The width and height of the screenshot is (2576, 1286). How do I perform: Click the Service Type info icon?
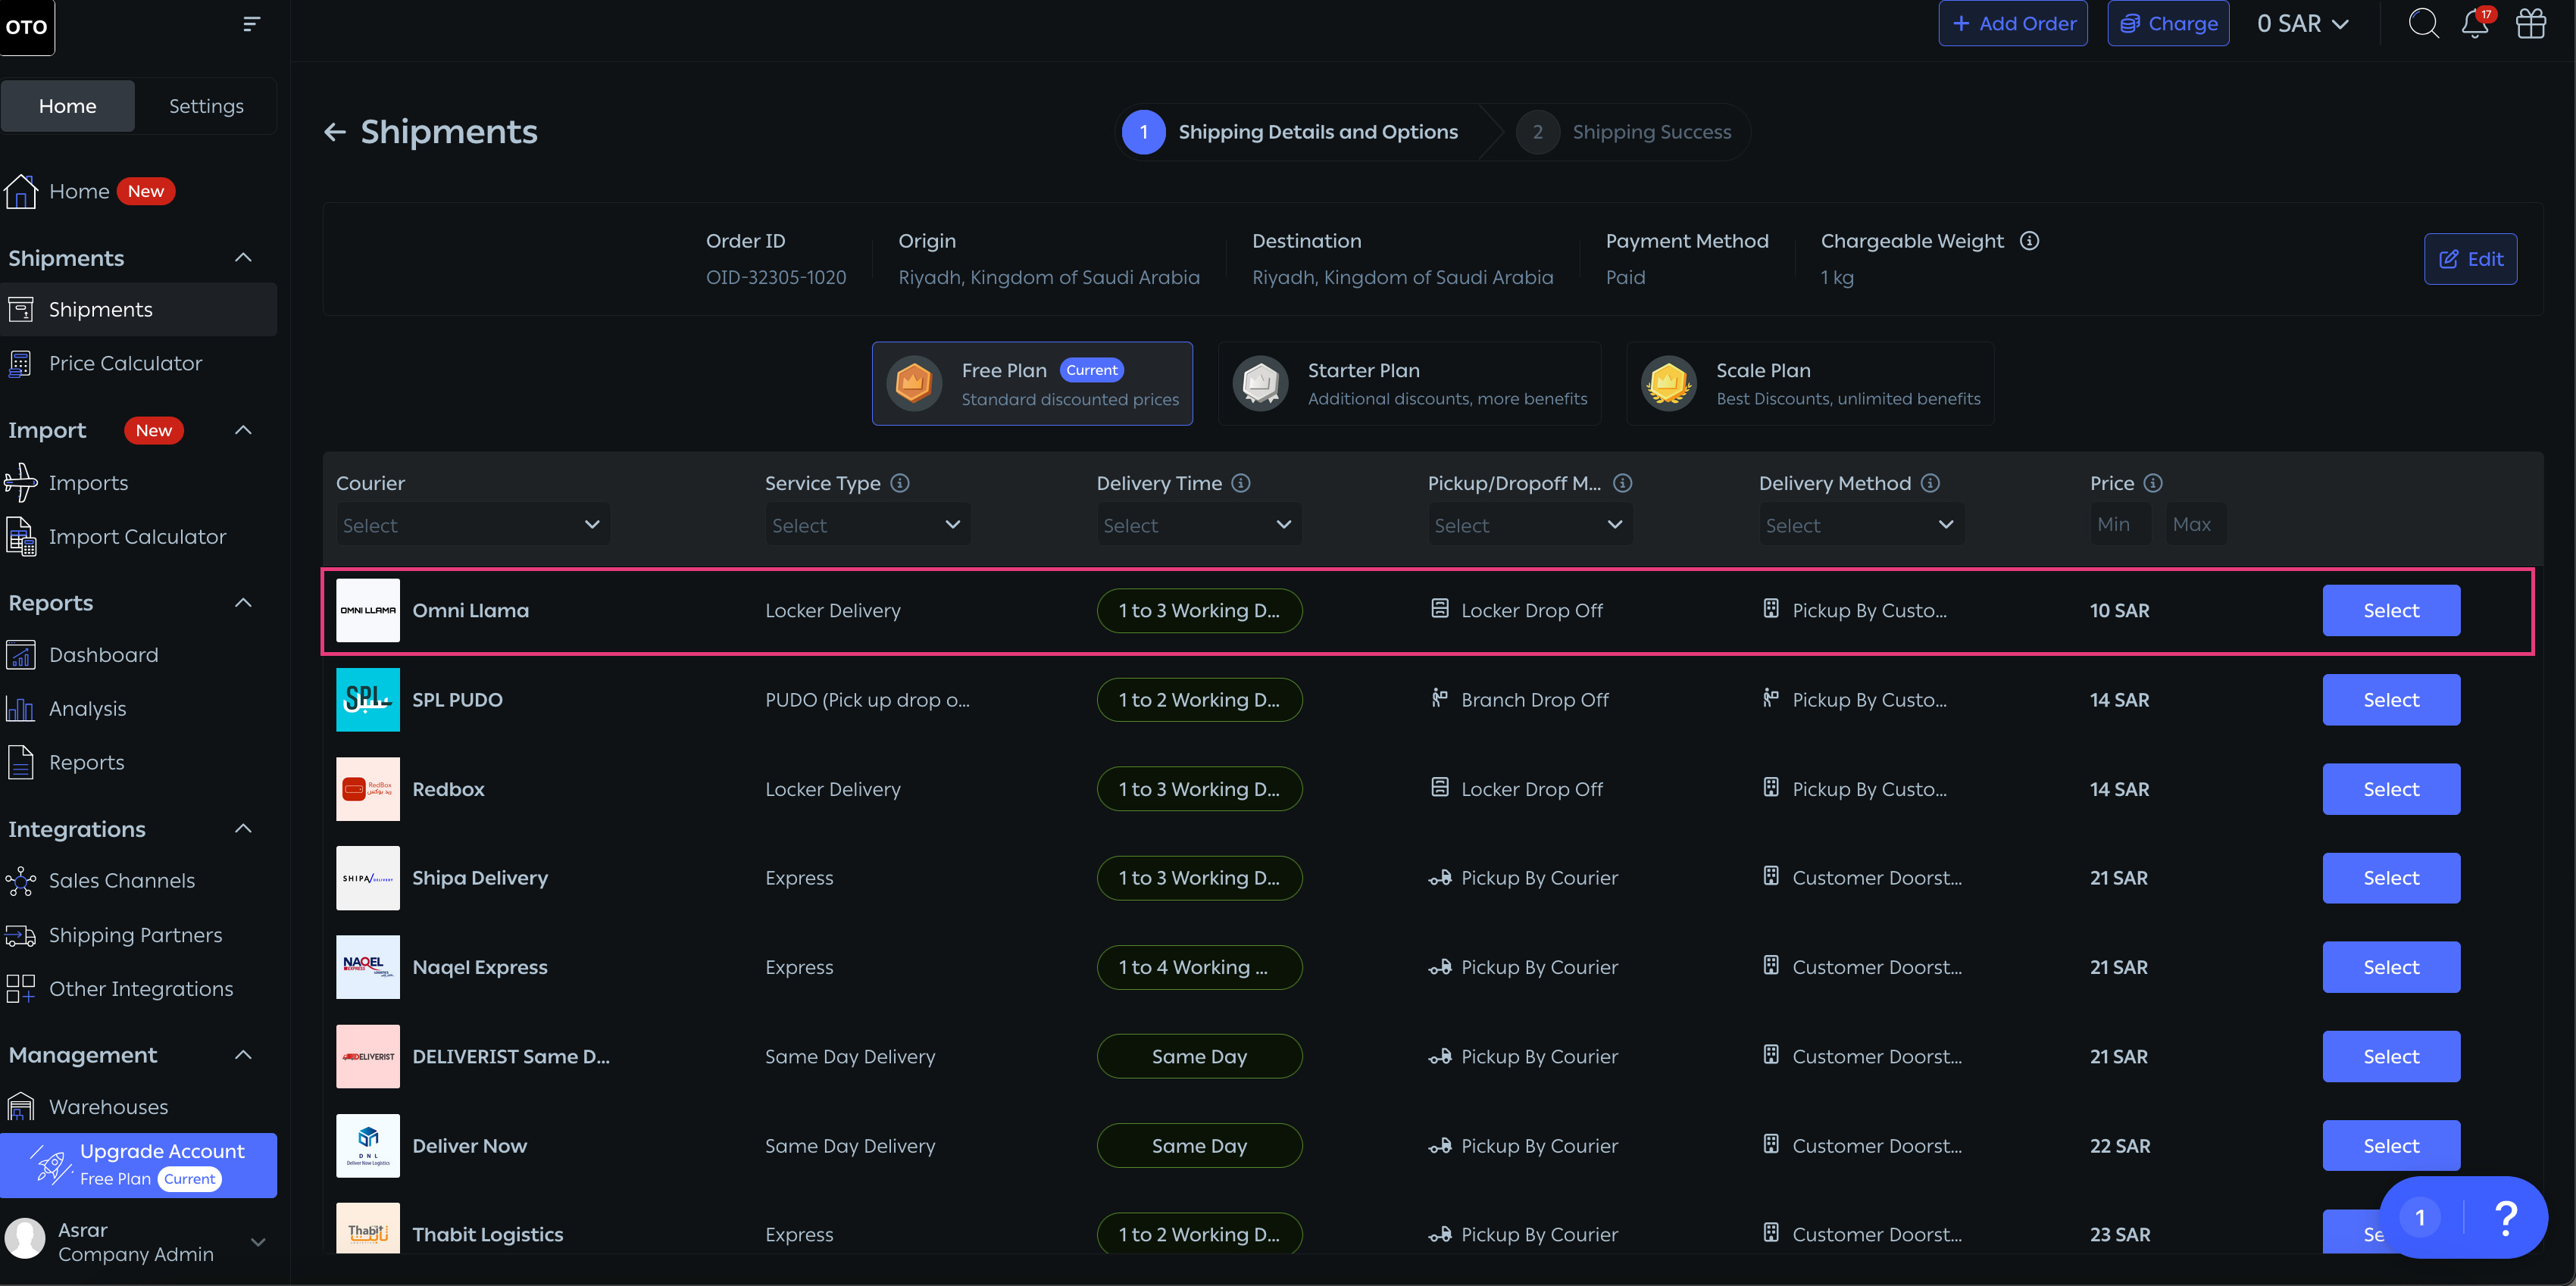pyautogui.click(x=900, y=483)
